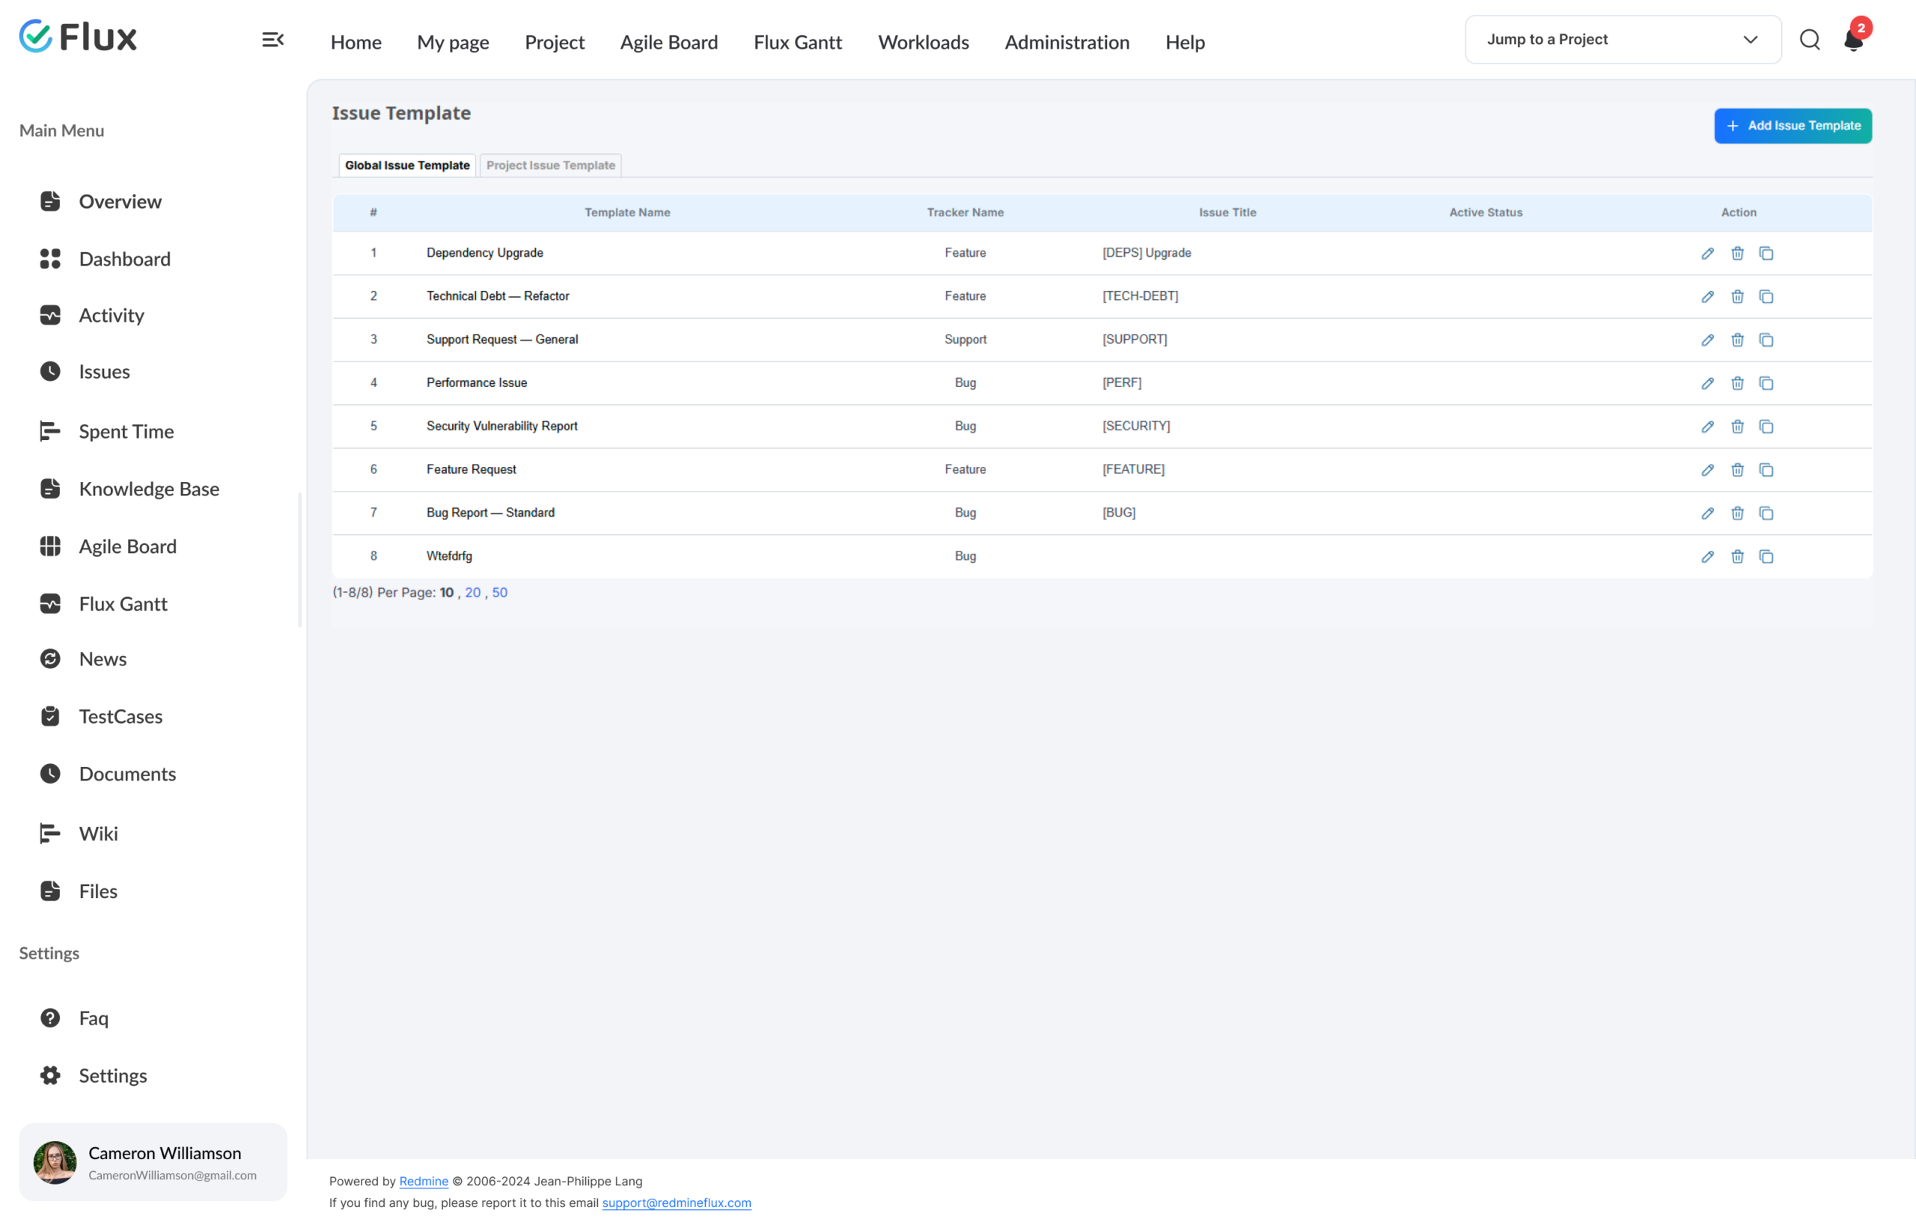Expand the Jump to a Project dropdown

1623,39
